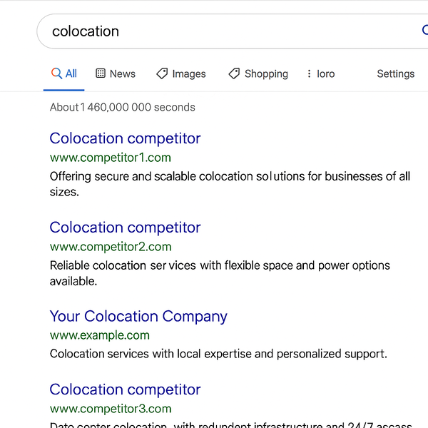Click the www.competitor2.com URL

(x=111, y=247)
